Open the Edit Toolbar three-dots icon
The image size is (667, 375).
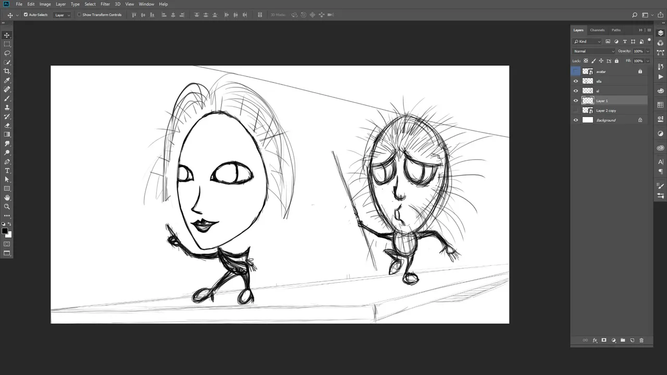tap(7, 216)
